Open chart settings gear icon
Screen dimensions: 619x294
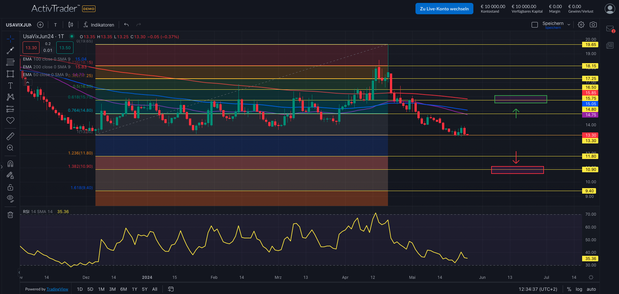(581, 25)
